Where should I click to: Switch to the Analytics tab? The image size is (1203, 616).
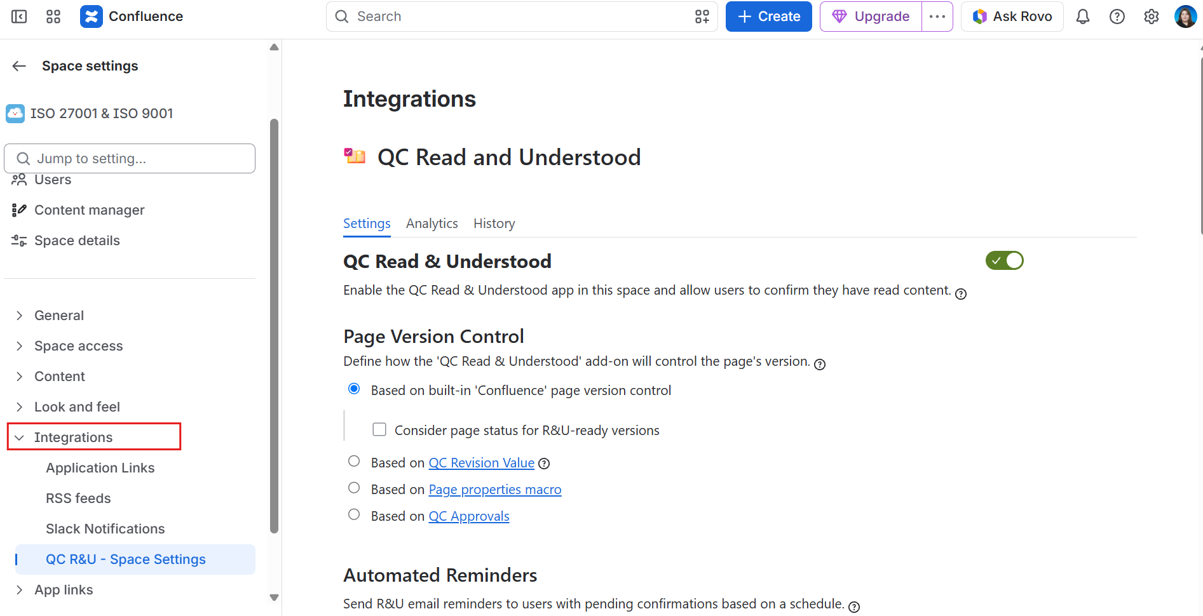pyautogui.click(x=432, y=224)
